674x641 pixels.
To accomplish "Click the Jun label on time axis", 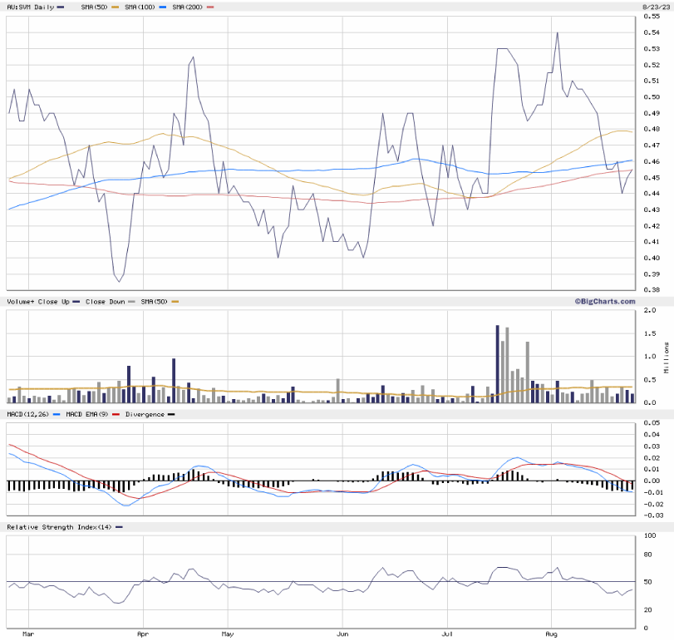I will (x=341, y=634).
